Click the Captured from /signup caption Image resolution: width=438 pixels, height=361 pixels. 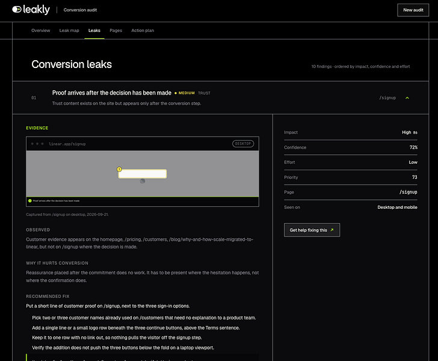(67, 215)
